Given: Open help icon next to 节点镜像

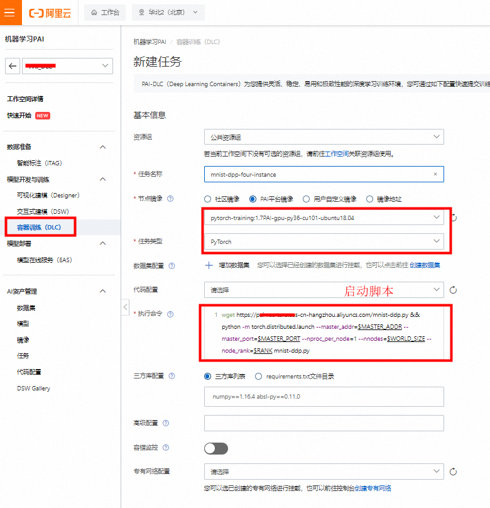Looking at the screenshot, I should 170,199.
